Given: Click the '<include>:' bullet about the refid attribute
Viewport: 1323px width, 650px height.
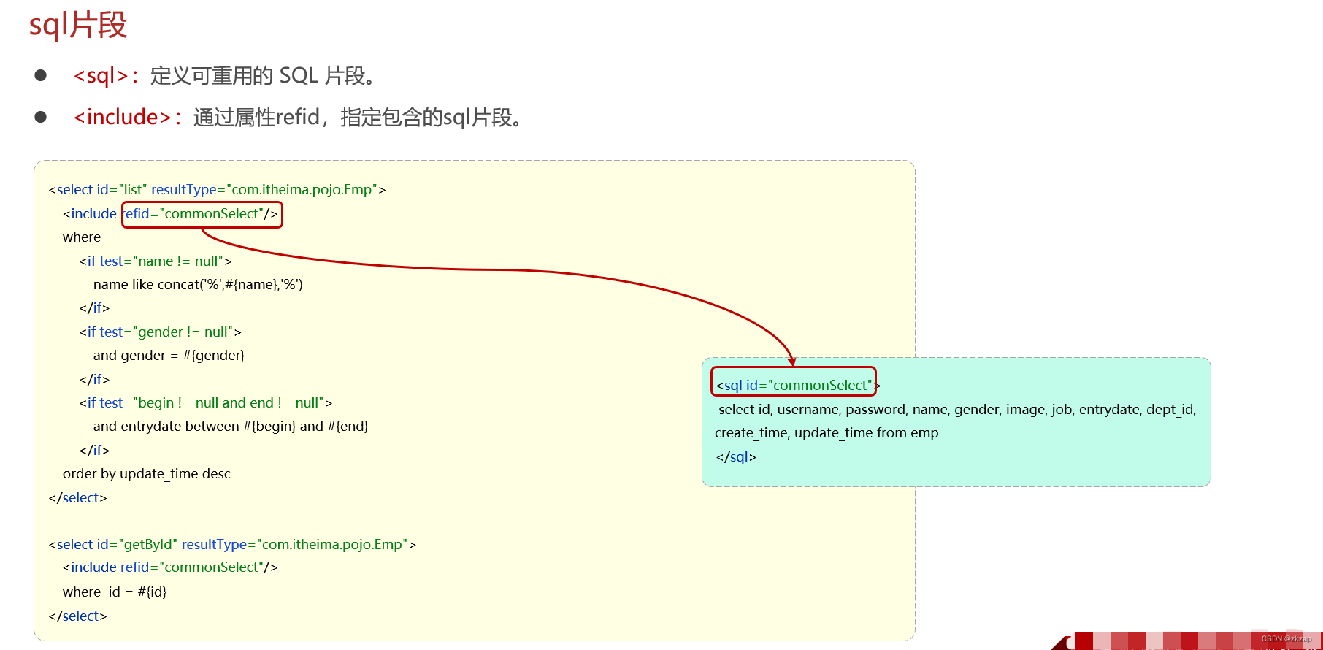Looking at the screenshot, I should pyautogui.click(x=298, y=117).
